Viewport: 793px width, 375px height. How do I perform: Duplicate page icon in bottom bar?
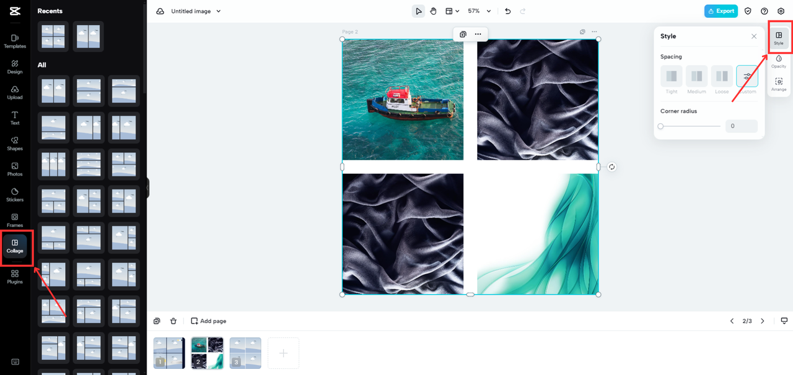tap(157, 321)
